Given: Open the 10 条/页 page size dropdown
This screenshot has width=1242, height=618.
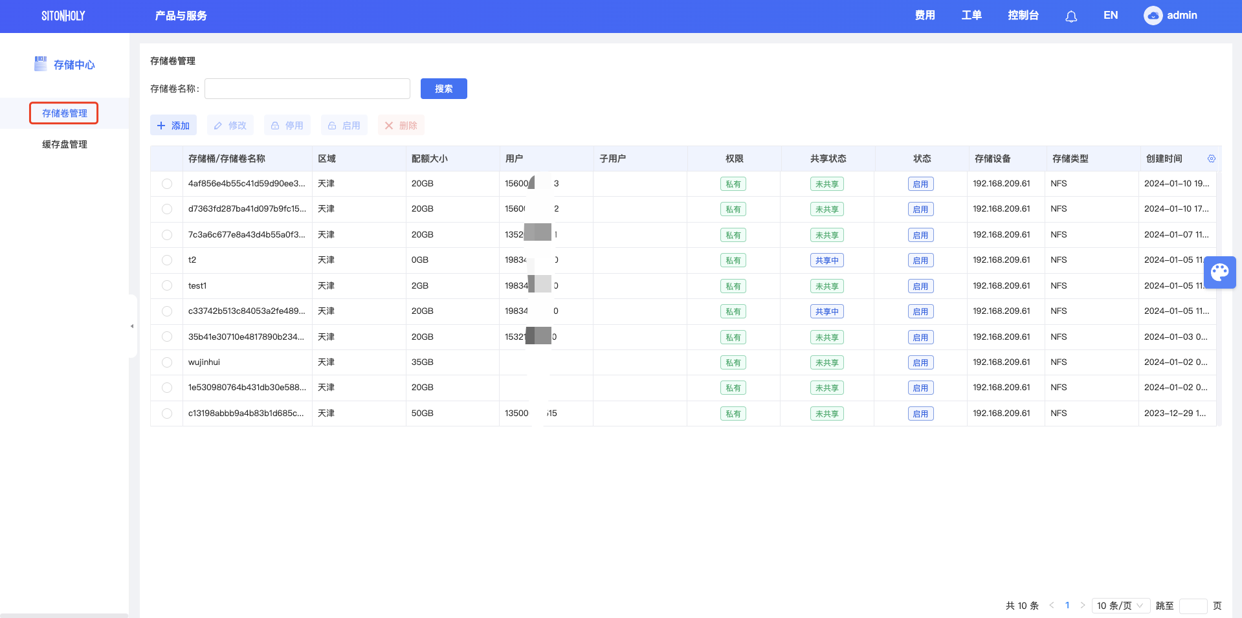Looking at the screenshot, I should [x=1121, y=606].
